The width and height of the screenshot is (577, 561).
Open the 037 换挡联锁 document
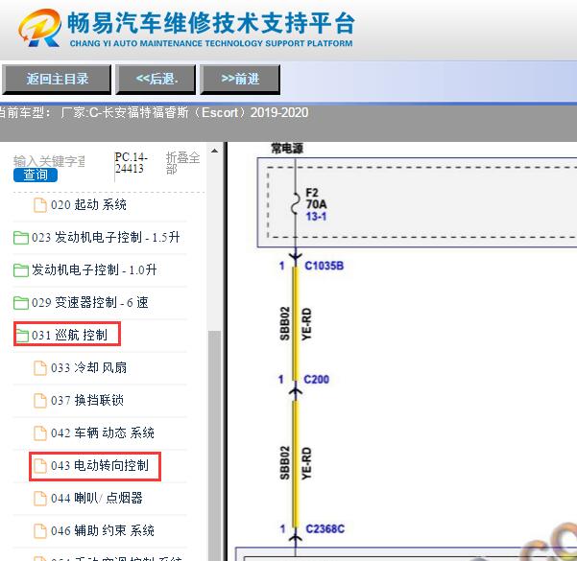click(x=87, y=400)
